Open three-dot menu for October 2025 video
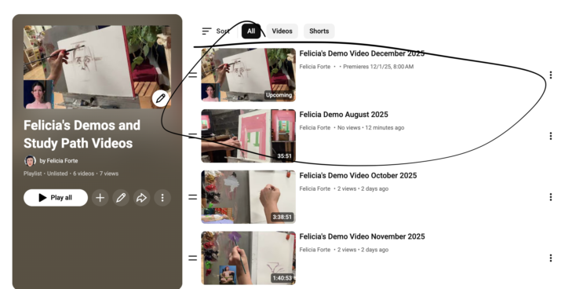Screen dimensions: 565x289 [x=550, y=197]
